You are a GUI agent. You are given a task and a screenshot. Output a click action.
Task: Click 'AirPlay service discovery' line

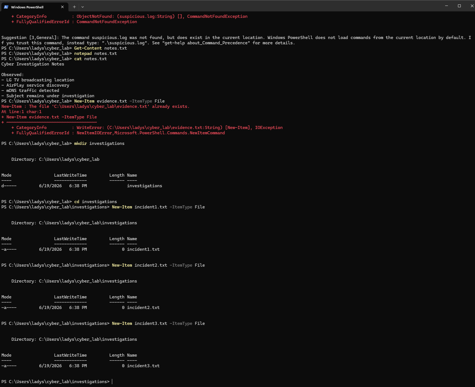35,85
